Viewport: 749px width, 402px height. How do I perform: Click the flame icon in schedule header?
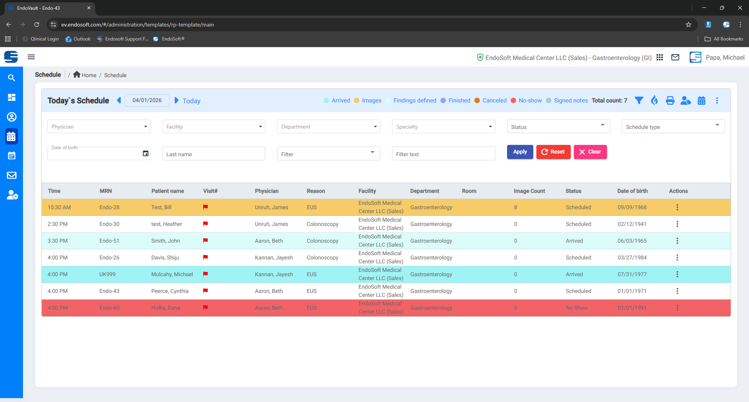pyautogui.click(x=654, y=100)
